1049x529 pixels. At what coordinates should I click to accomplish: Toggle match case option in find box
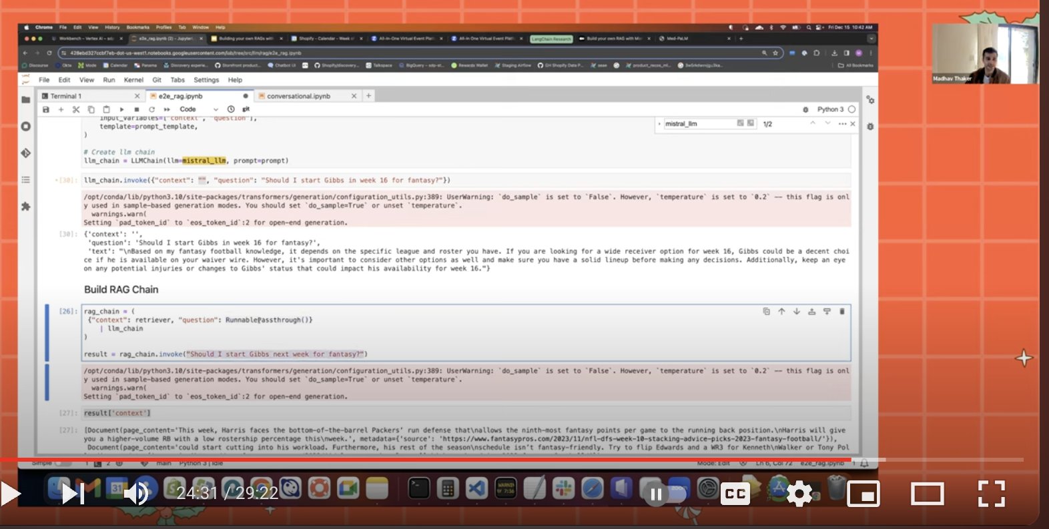pos(740,123)
